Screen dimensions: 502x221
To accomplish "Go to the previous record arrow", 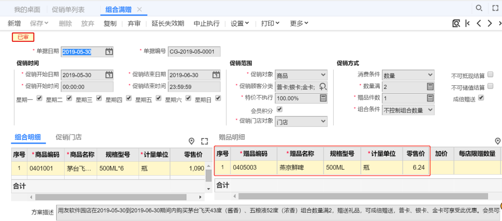I will click(479, 23).
